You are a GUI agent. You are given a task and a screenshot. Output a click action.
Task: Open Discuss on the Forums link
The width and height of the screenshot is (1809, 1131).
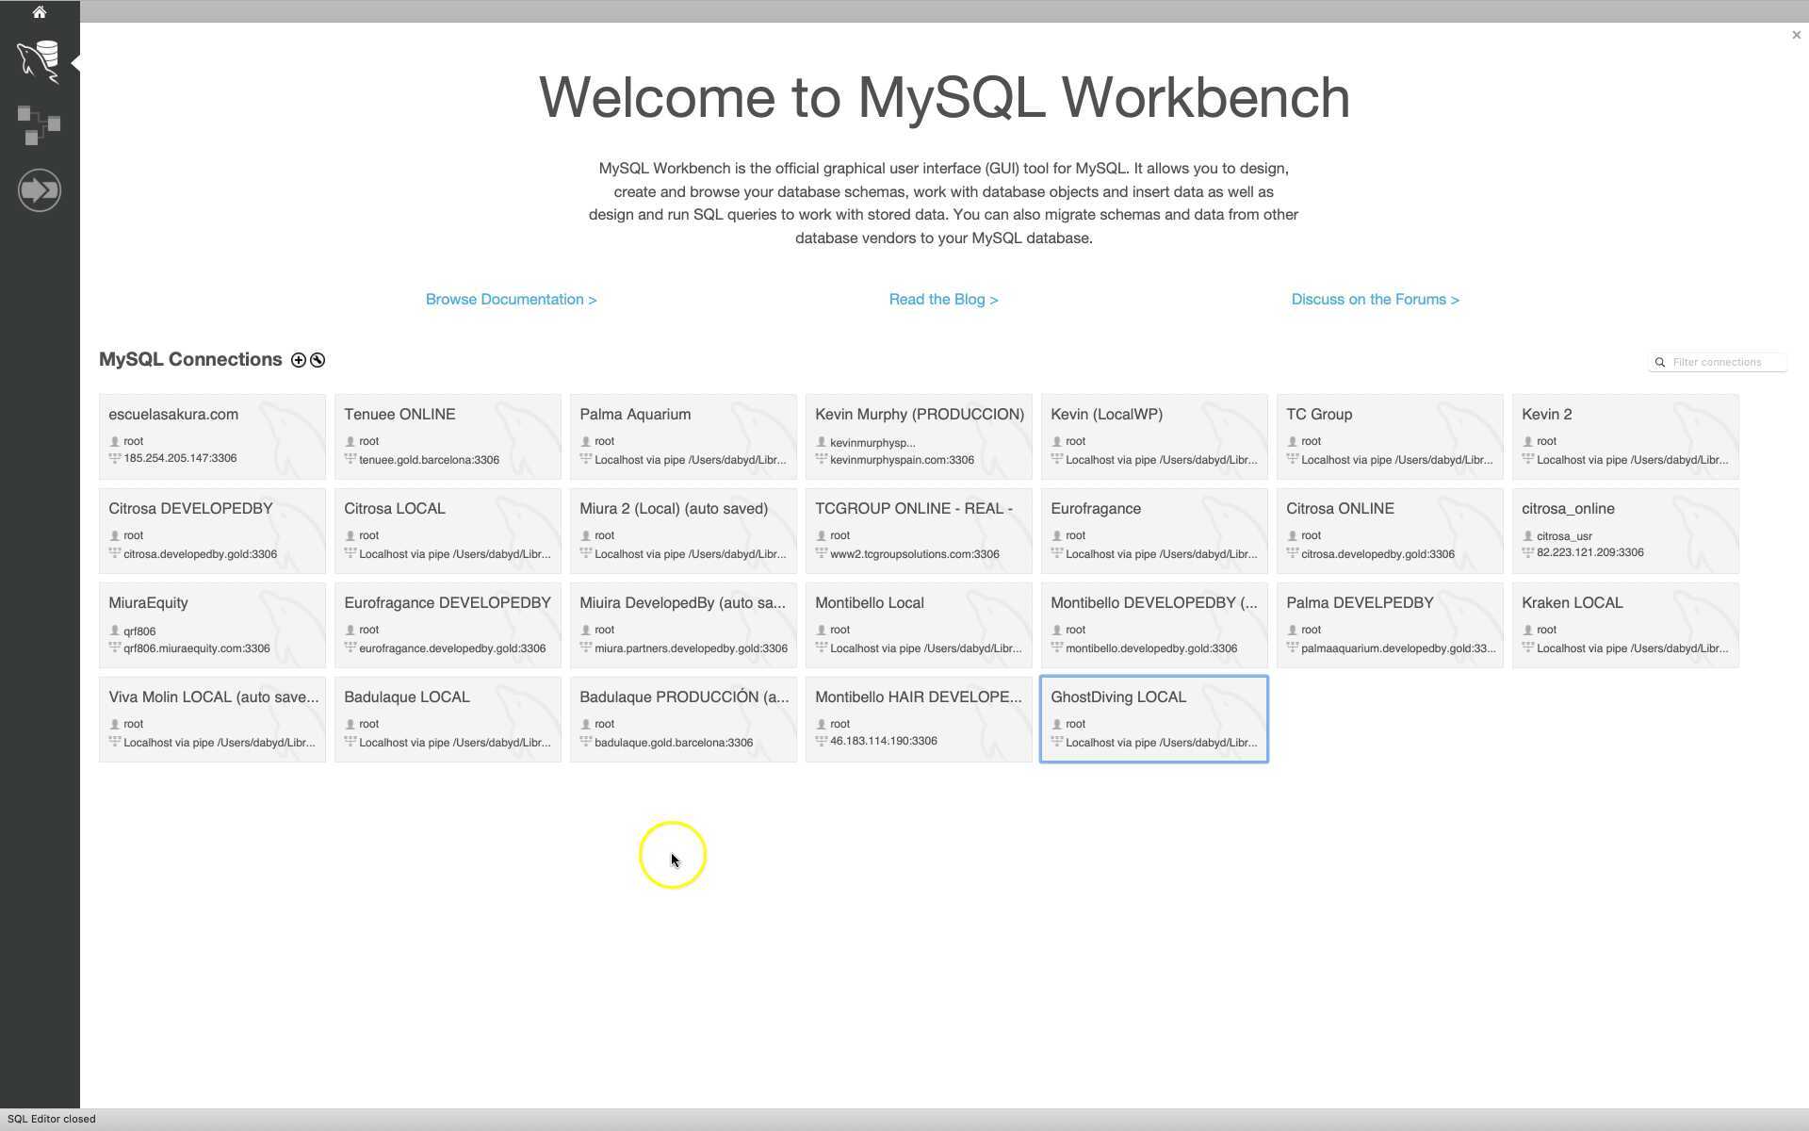(1375, 300)
